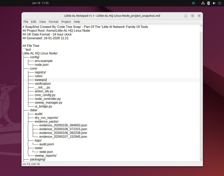Minimize the Little AL Notepad window
Screen dimensions: 224x176
(186, 16)
